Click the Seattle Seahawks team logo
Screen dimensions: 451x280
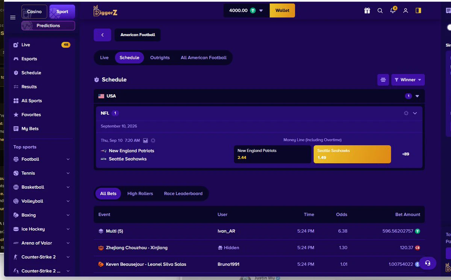tap(104, 159)
